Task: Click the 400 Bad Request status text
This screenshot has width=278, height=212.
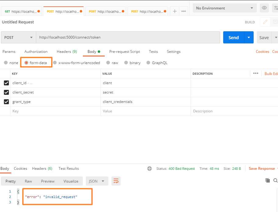Action: point(182,169)
